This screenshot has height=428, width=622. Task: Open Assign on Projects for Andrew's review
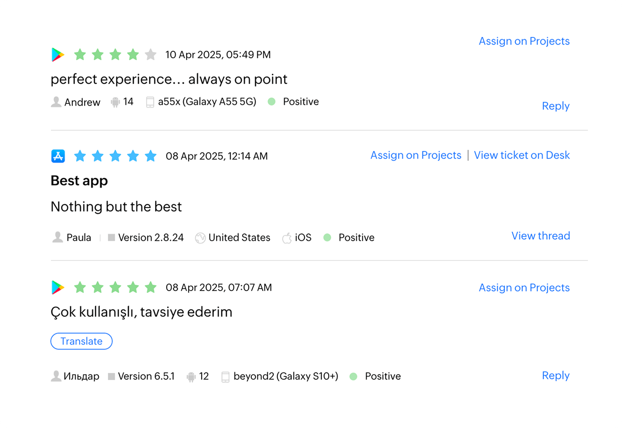[x=524, y=41]
